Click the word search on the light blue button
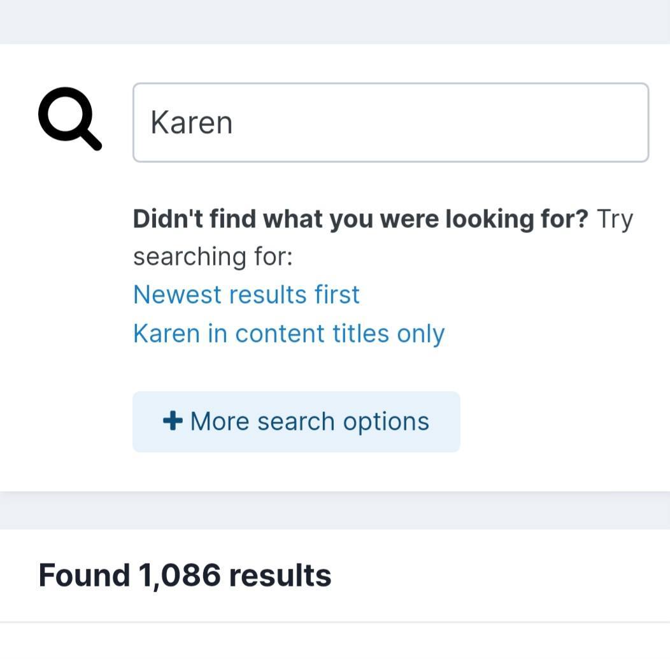 (x=296, y=422)
